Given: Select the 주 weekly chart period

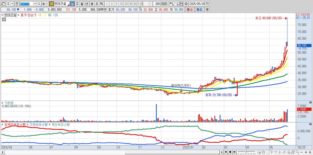Looking at the screenshot, I should [77, 4].
